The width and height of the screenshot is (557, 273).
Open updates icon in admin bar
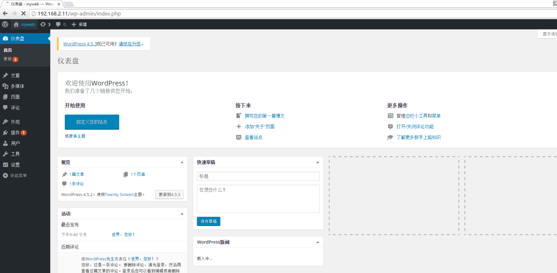tap(43, 24)
